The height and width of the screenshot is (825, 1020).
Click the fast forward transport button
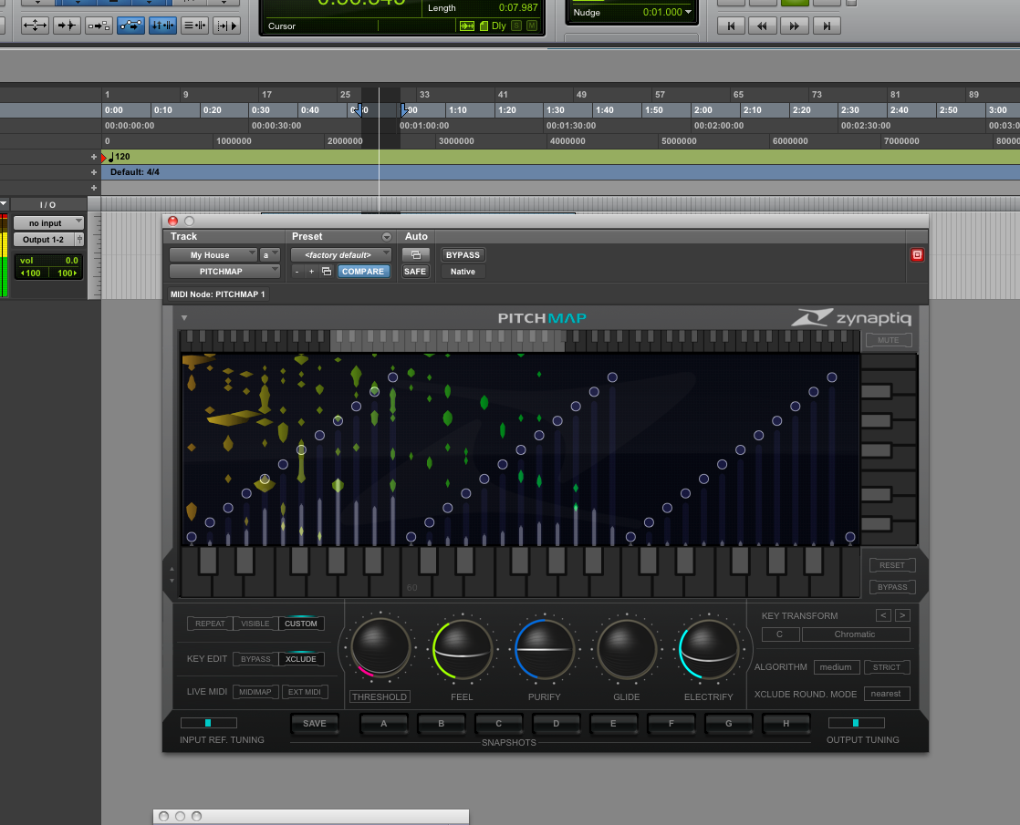click(795, 26)
